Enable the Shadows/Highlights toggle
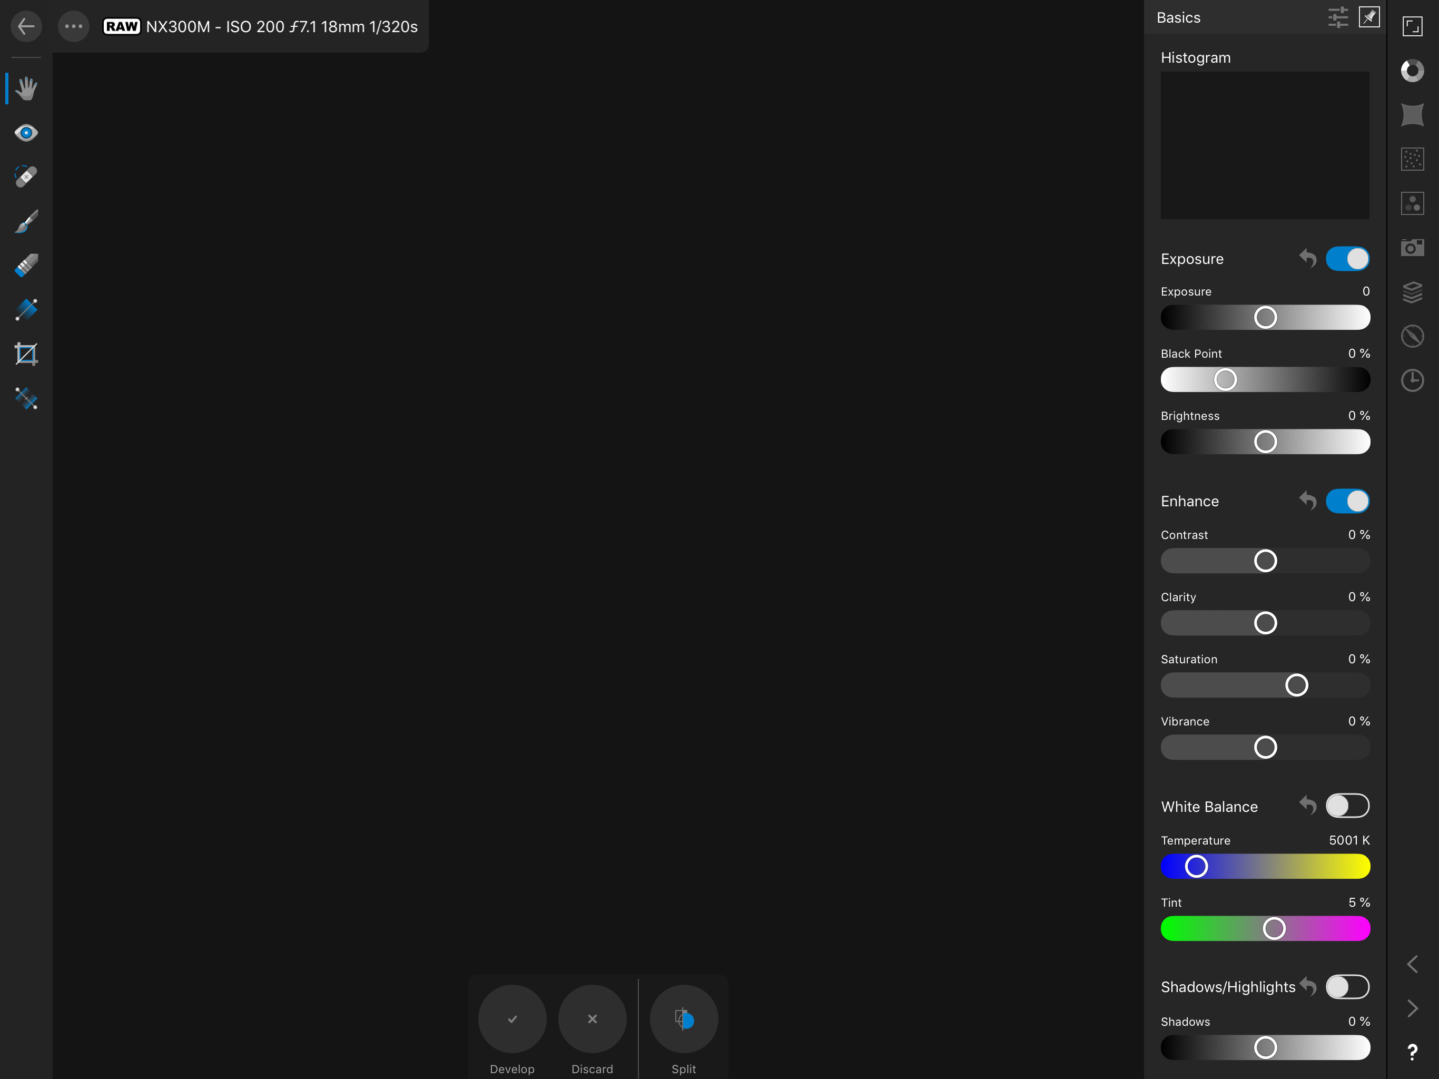The height and width of the screenshot is (1079, 1439). (1347, 987)
